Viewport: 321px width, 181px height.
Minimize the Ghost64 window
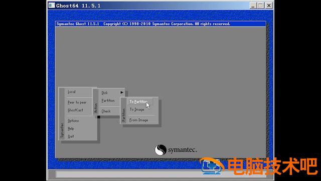click(253, 6)
